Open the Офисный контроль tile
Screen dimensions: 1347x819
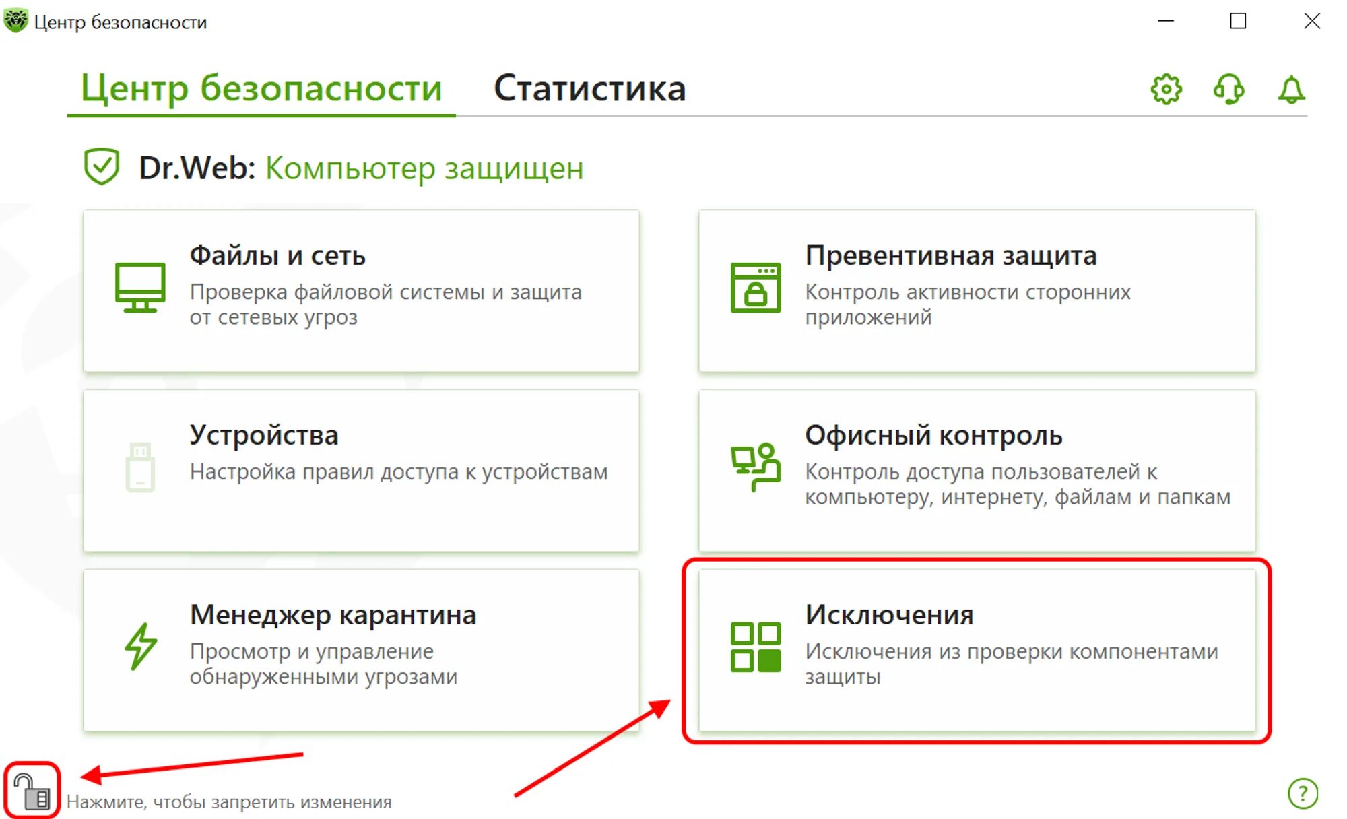tap(977, 470)
